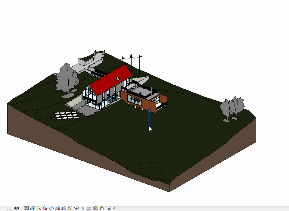
Task: Toggle Crop View in the control bar
Action: (x=57, y=208)
